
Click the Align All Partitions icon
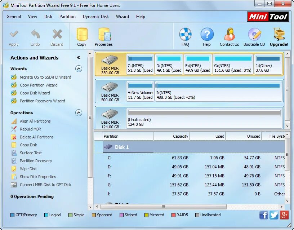coord(14,121)
